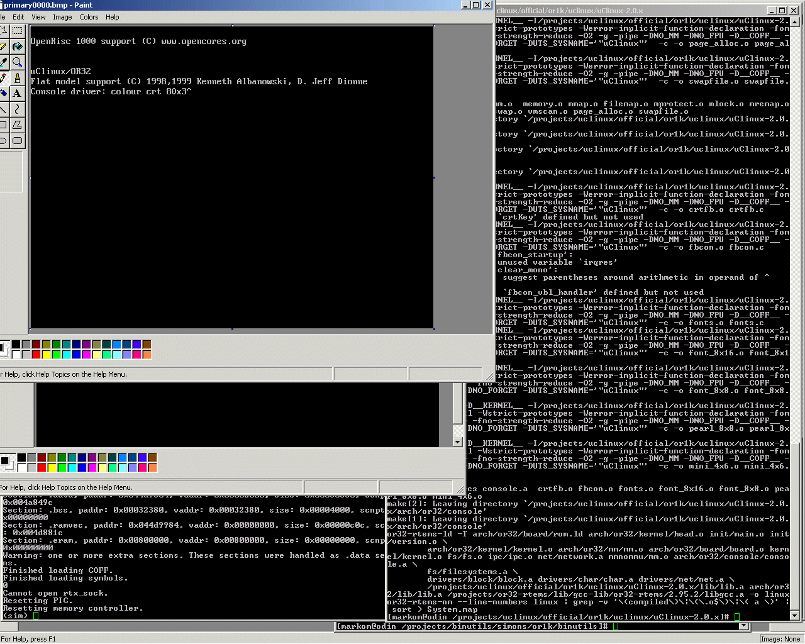Select the Rectangle Select tool in Paint
The width and height of the screenshot is (805, 644).
17,31
